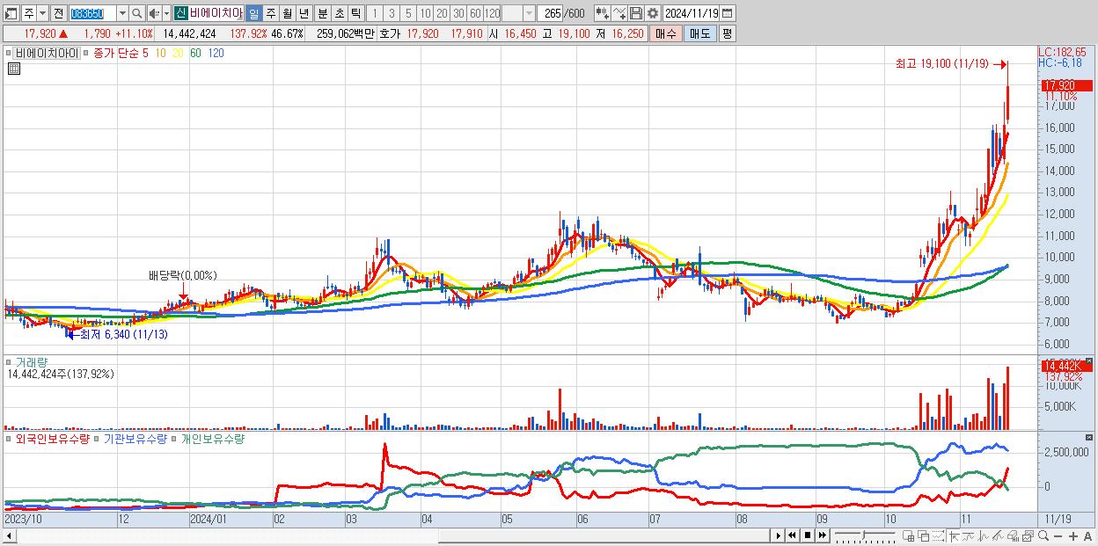Click the chart zoom slider handle
The image size is (1098, 546).
[863, 535]
